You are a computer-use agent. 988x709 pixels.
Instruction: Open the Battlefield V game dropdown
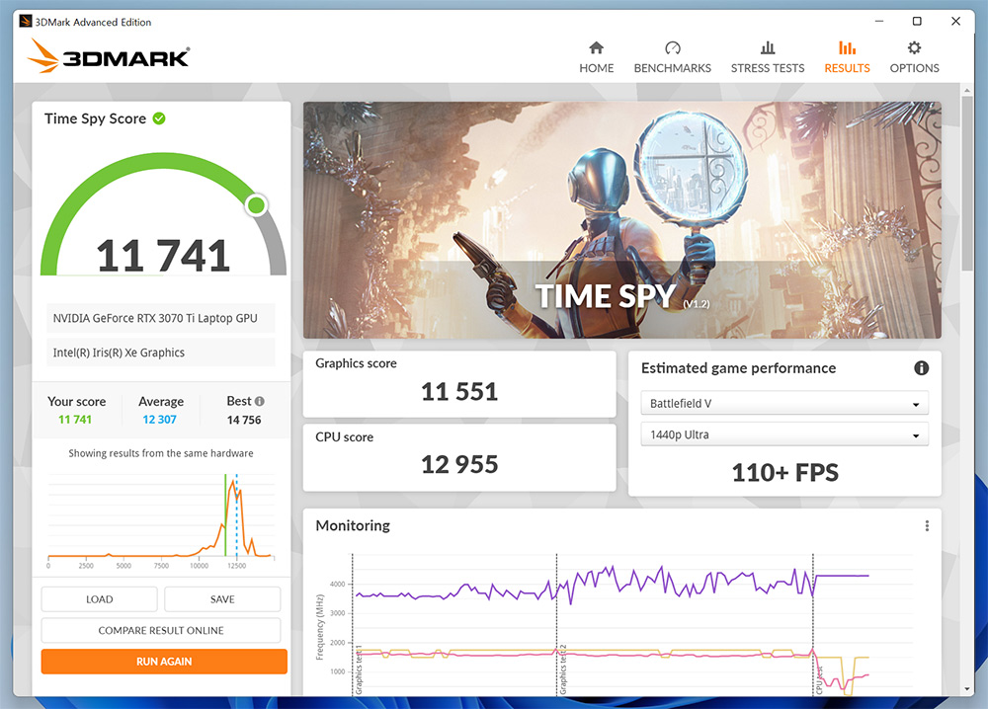click(784, 404)
